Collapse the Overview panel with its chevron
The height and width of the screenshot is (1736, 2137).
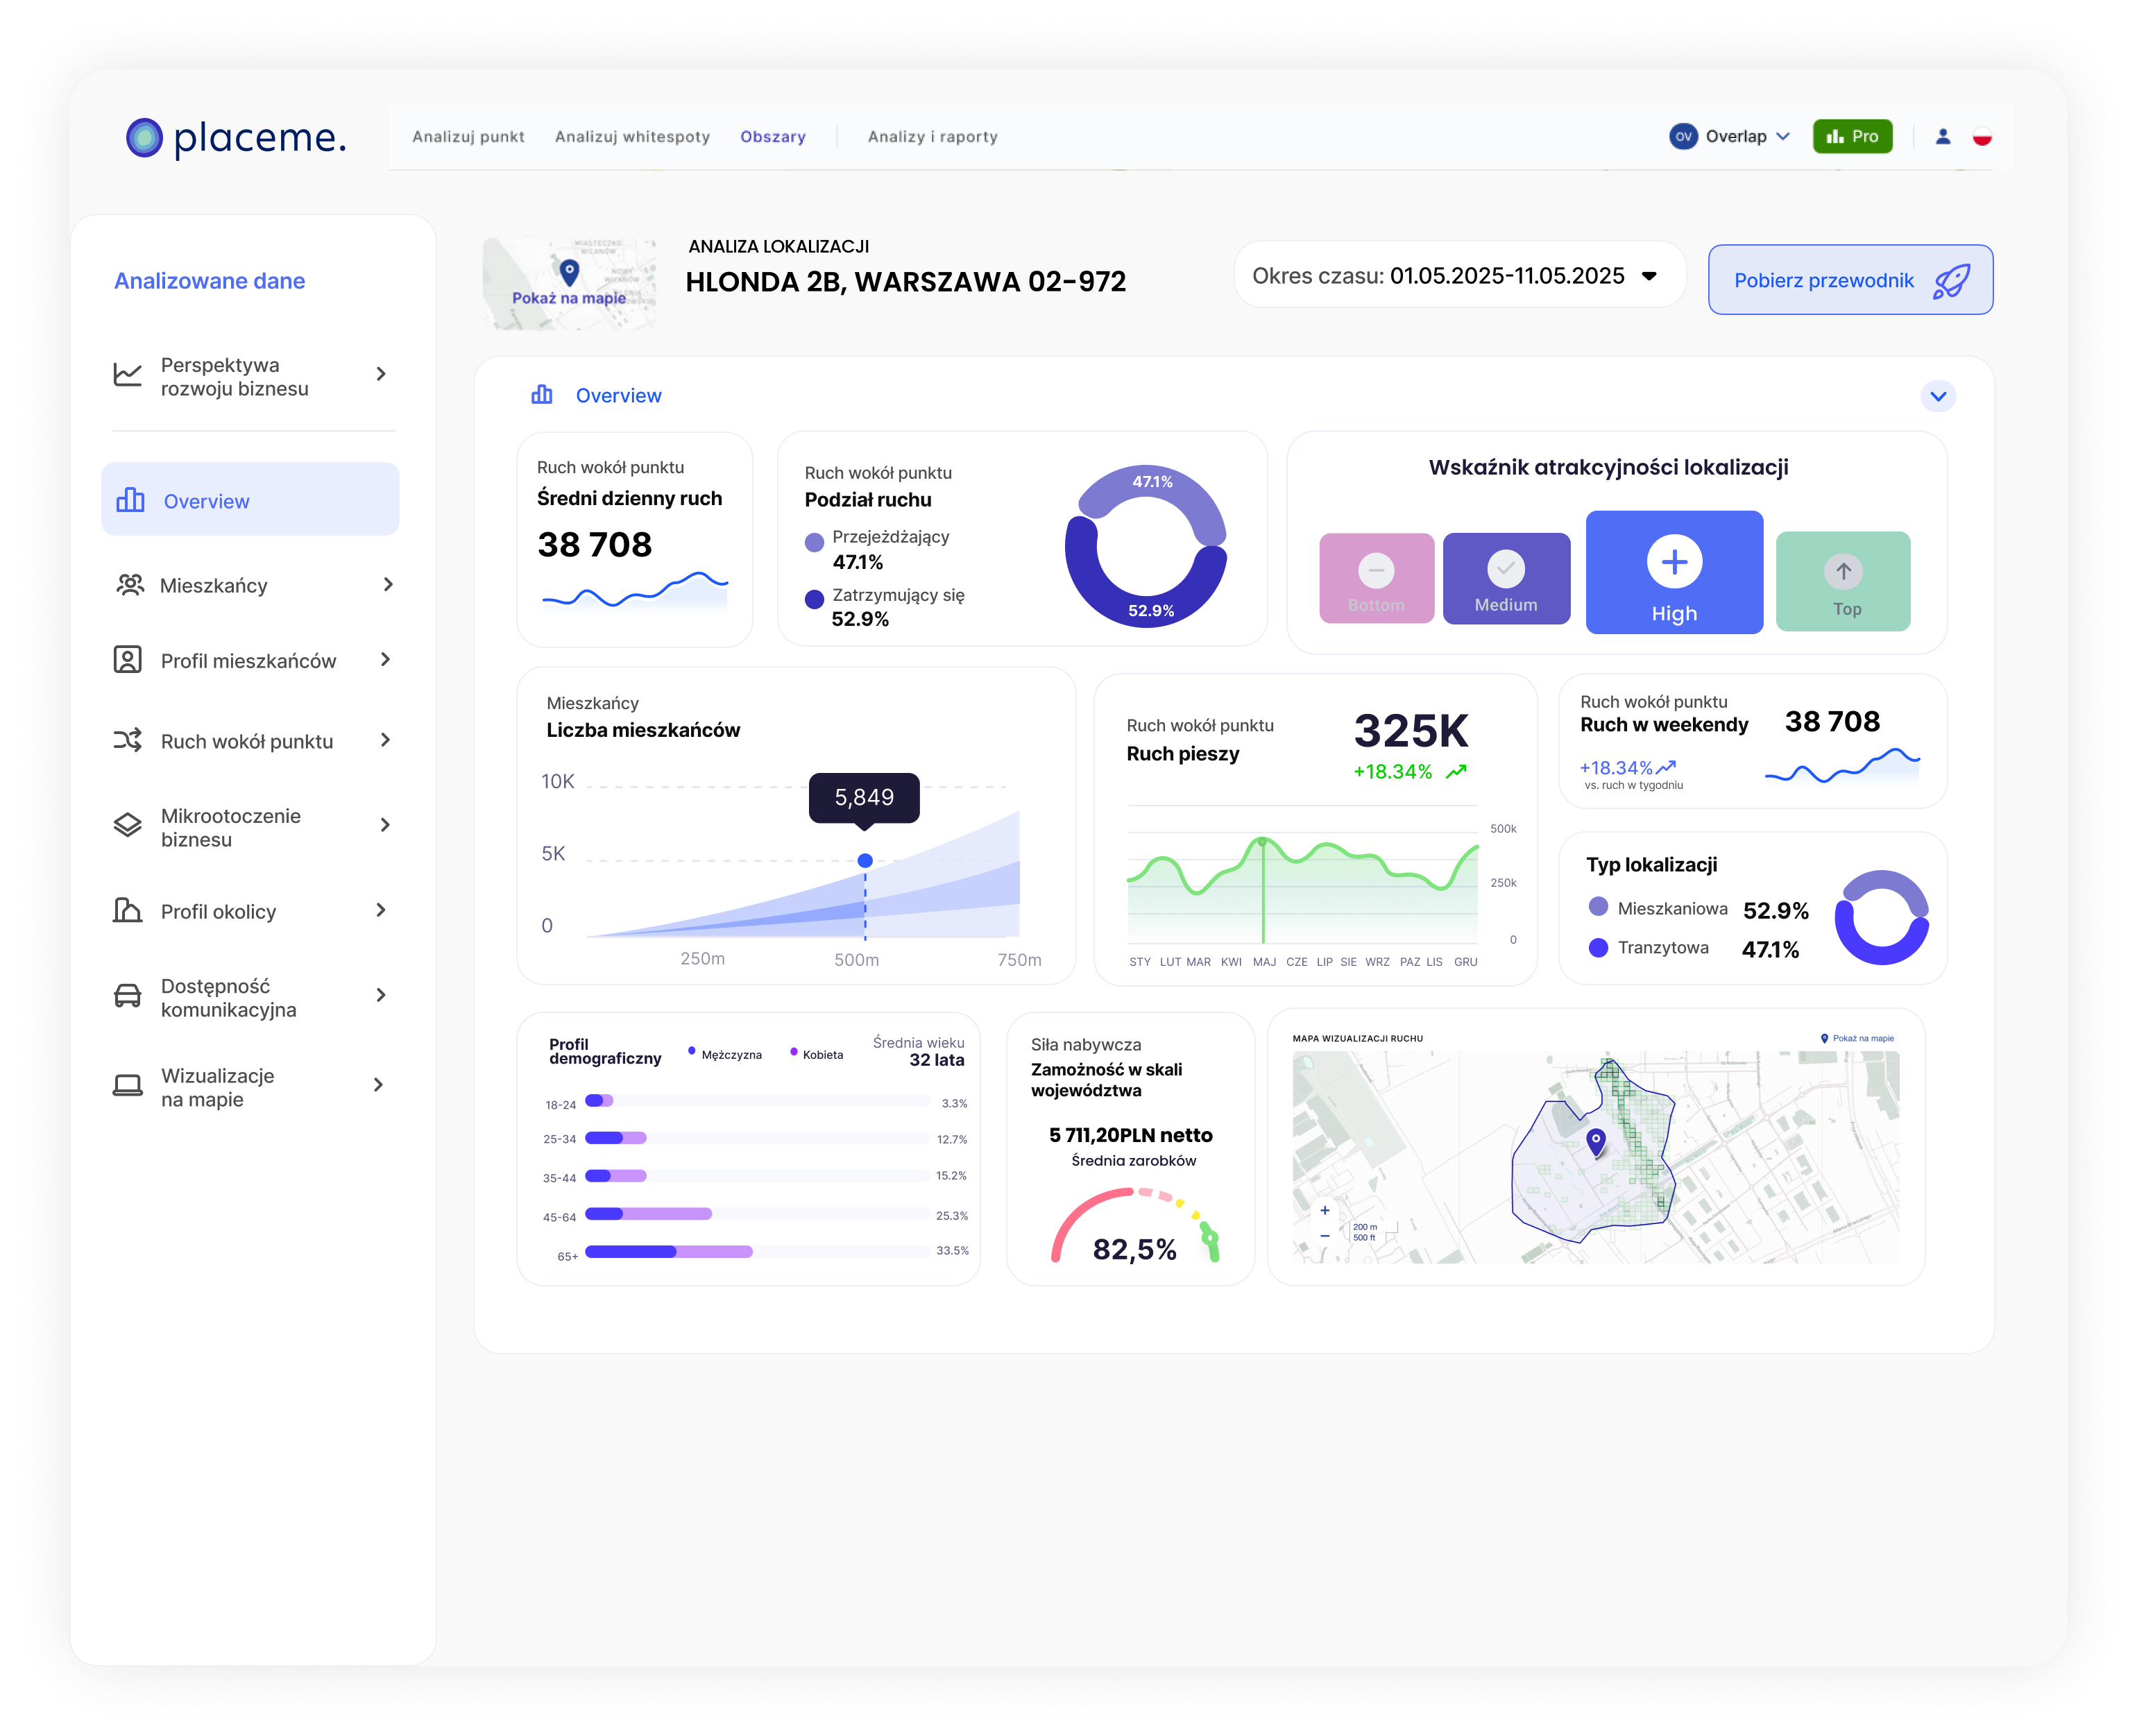click(1938, 396)
